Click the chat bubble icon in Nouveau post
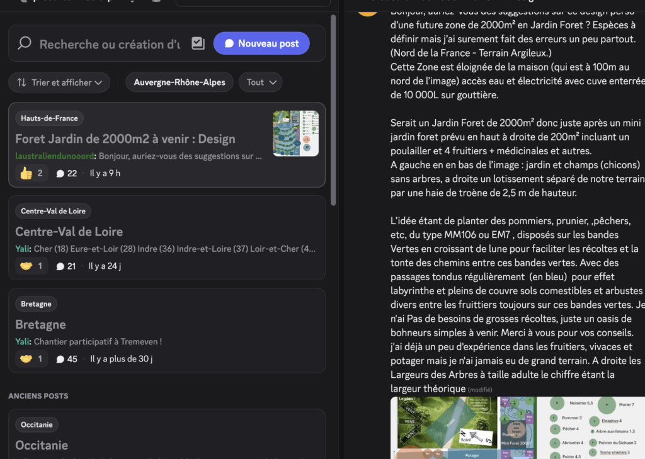 click(229, 43)
